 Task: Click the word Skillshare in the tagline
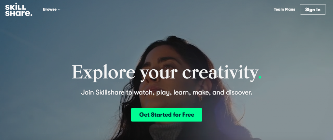coord(111,92)
